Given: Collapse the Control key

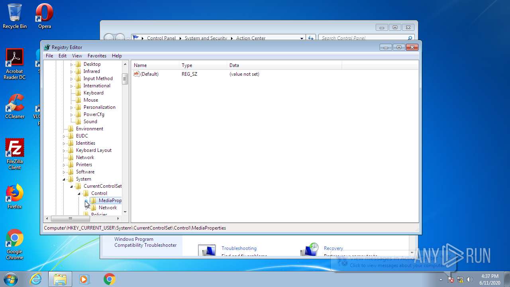Looking at the screenshot, I should pyautogui.click(x=79, y=193).
